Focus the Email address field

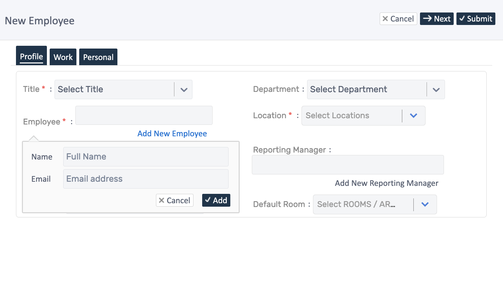pos(146,179)
